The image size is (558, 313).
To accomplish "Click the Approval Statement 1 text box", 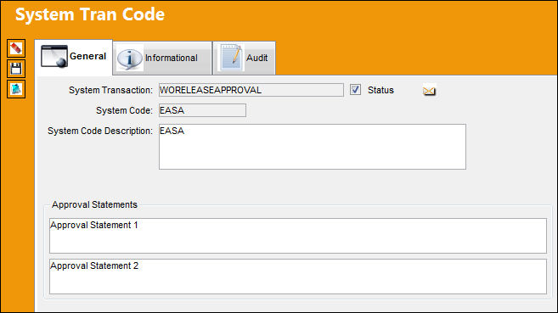I will [298, 236].
